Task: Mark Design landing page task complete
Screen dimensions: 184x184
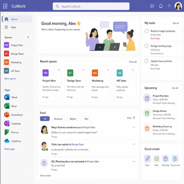Action: (146, 46)
